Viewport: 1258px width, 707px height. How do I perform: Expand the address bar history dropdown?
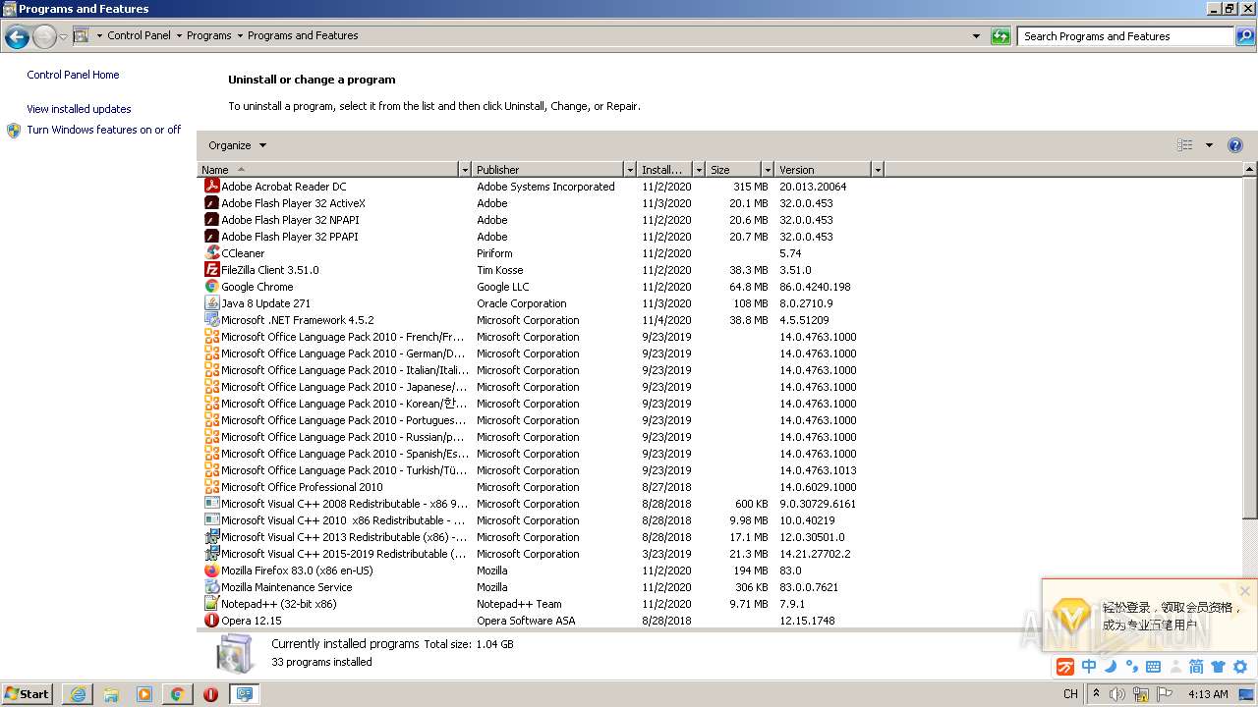click(976, 36)
